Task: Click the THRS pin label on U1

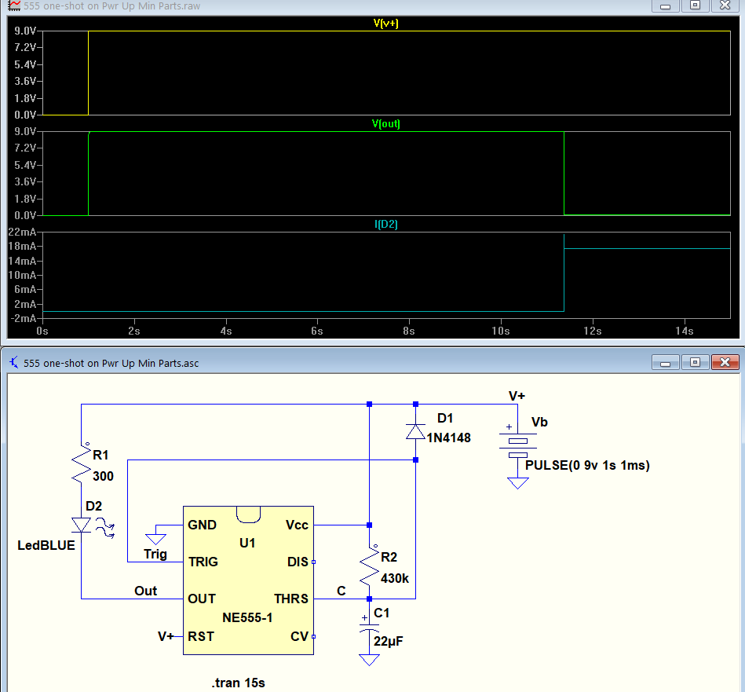Action: [x=291, y=599]
